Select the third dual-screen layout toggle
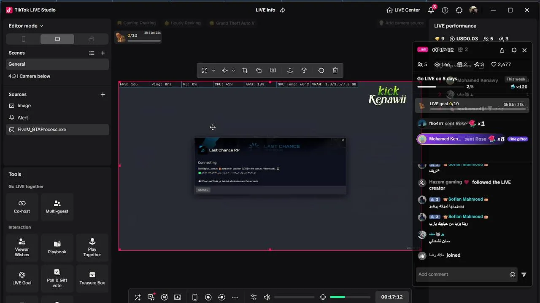The height and width of the screenshot is (303, 540). coord(91,39)
